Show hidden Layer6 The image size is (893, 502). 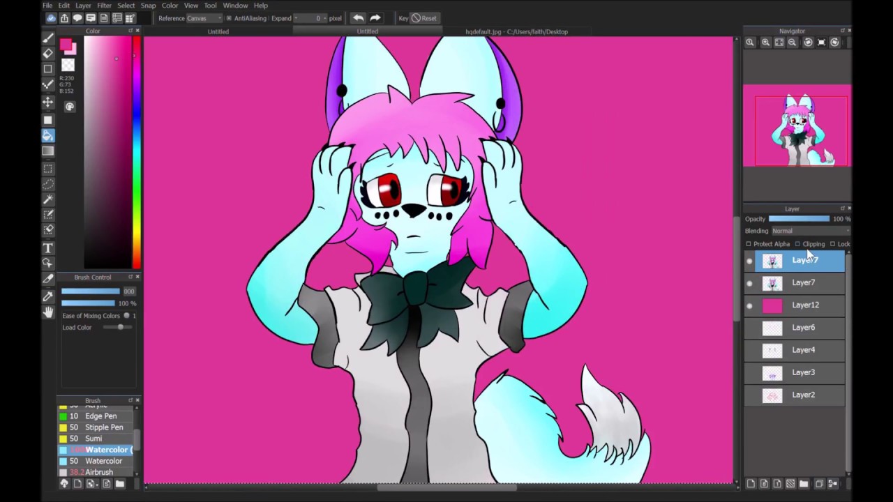click(749, 328)
